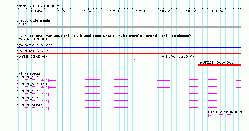This screenshot has height=131, width=249.
Task: Click the Cytogenetic Bands track title
Action: (33, 21)
